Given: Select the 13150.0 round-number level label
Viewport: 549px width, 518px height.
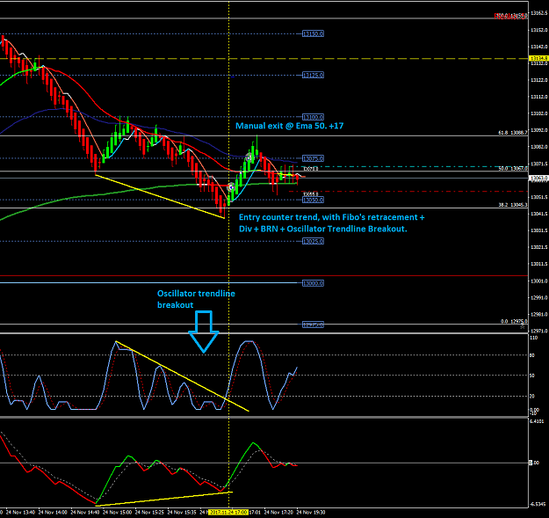Looking at the screenshot, I should tap(313, 33).
